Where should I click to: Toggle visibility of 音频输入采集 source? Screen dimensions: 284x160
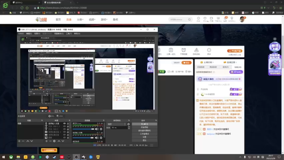pyautogui.click(x=64, y=123)
